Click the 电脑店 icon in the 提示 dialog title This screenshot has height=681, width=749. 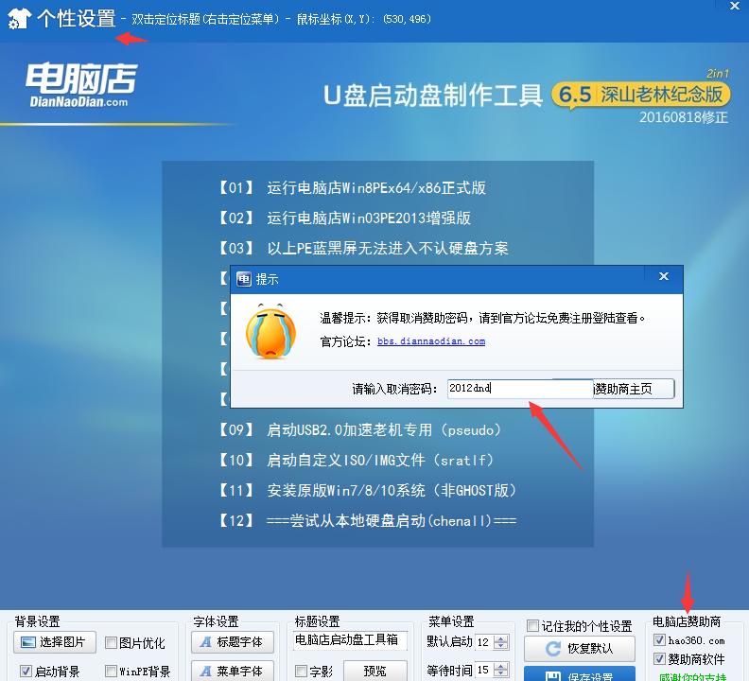244,279
